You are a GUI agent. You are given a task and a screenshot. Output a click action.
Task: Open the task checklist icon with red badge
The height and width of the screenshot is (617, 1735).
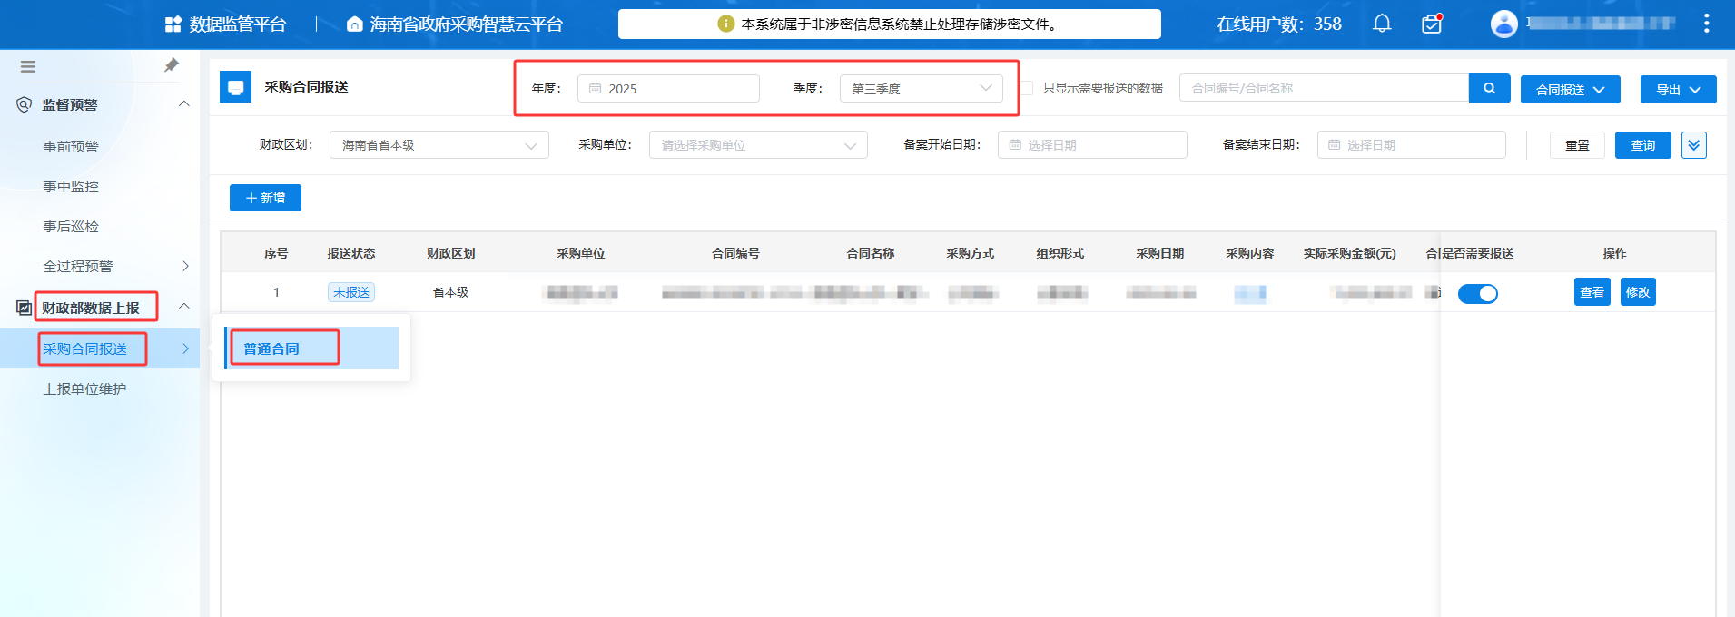pos(1432,24)
